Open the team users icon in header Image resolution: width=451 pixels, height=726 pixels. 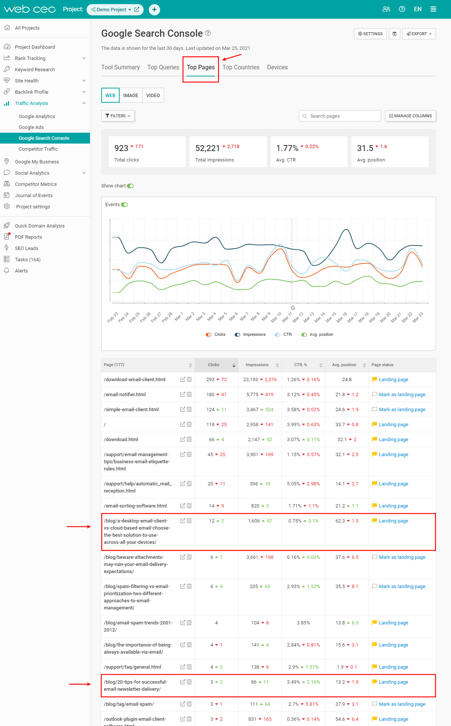(386, 9)
